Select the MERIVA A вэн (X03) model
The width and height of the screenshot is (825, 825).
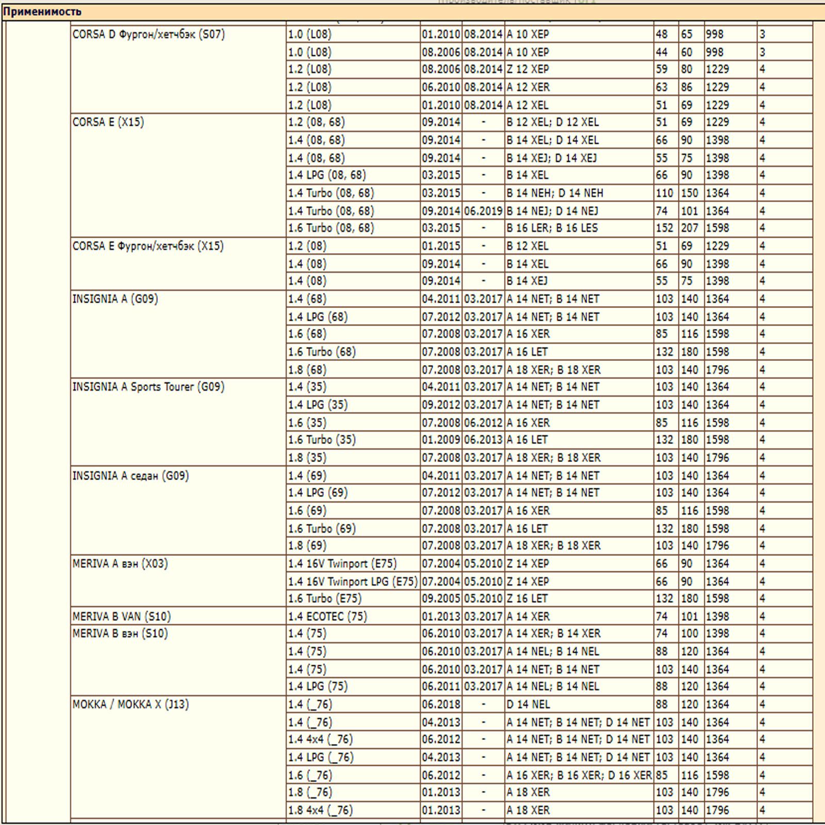[x=120, y=564]
